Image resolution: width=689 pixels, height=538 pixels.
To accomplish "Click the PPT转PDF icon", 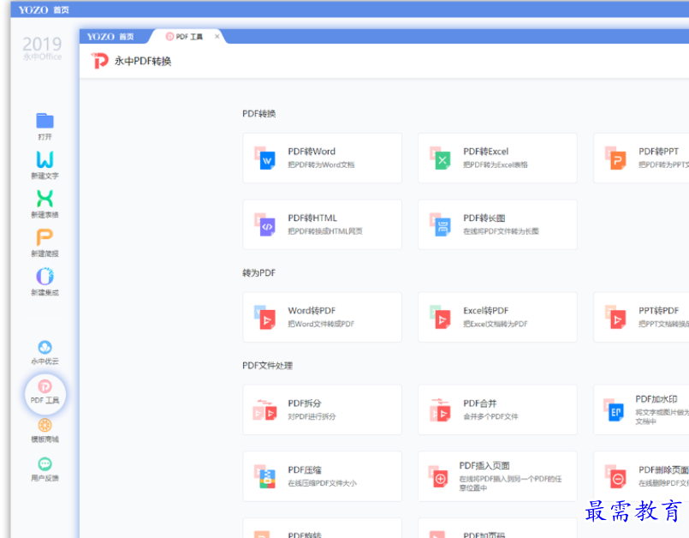I will click(x=615, y=317).
